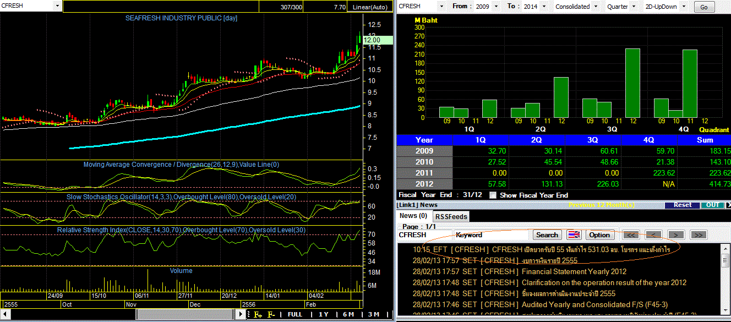This screenshot has height=322, width=731.
Task: Click the news Search button
Action: [547, 235]
